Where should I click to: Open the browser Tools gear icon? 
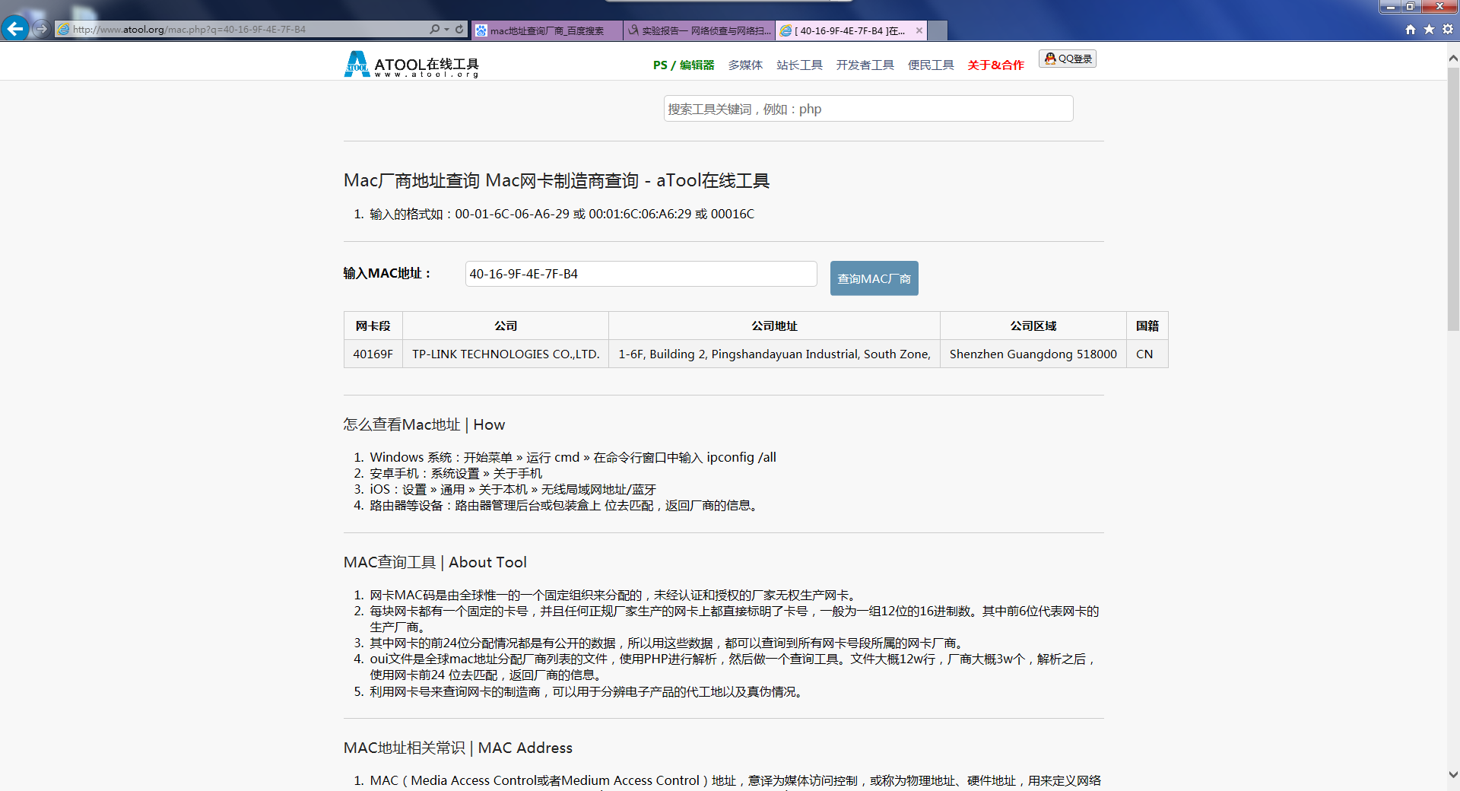click(x=1448, y=30)
